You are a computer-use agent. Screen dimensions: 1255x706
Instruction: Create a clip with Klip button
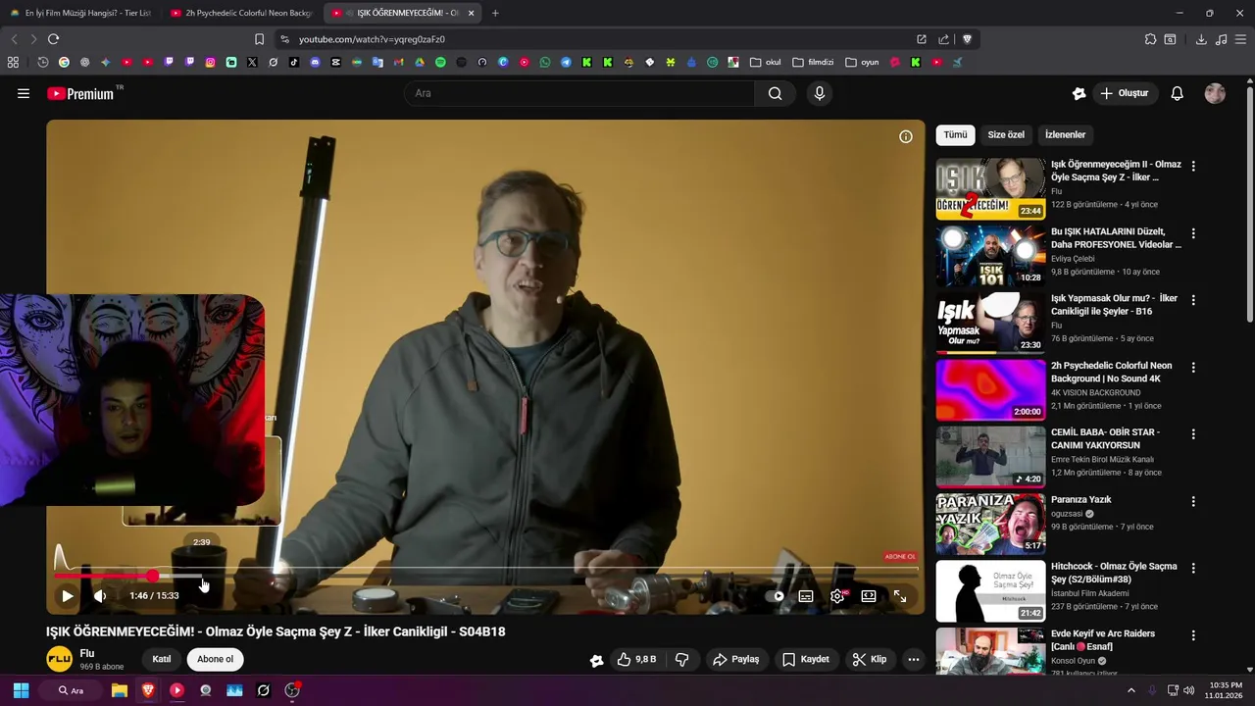(869, 659)
